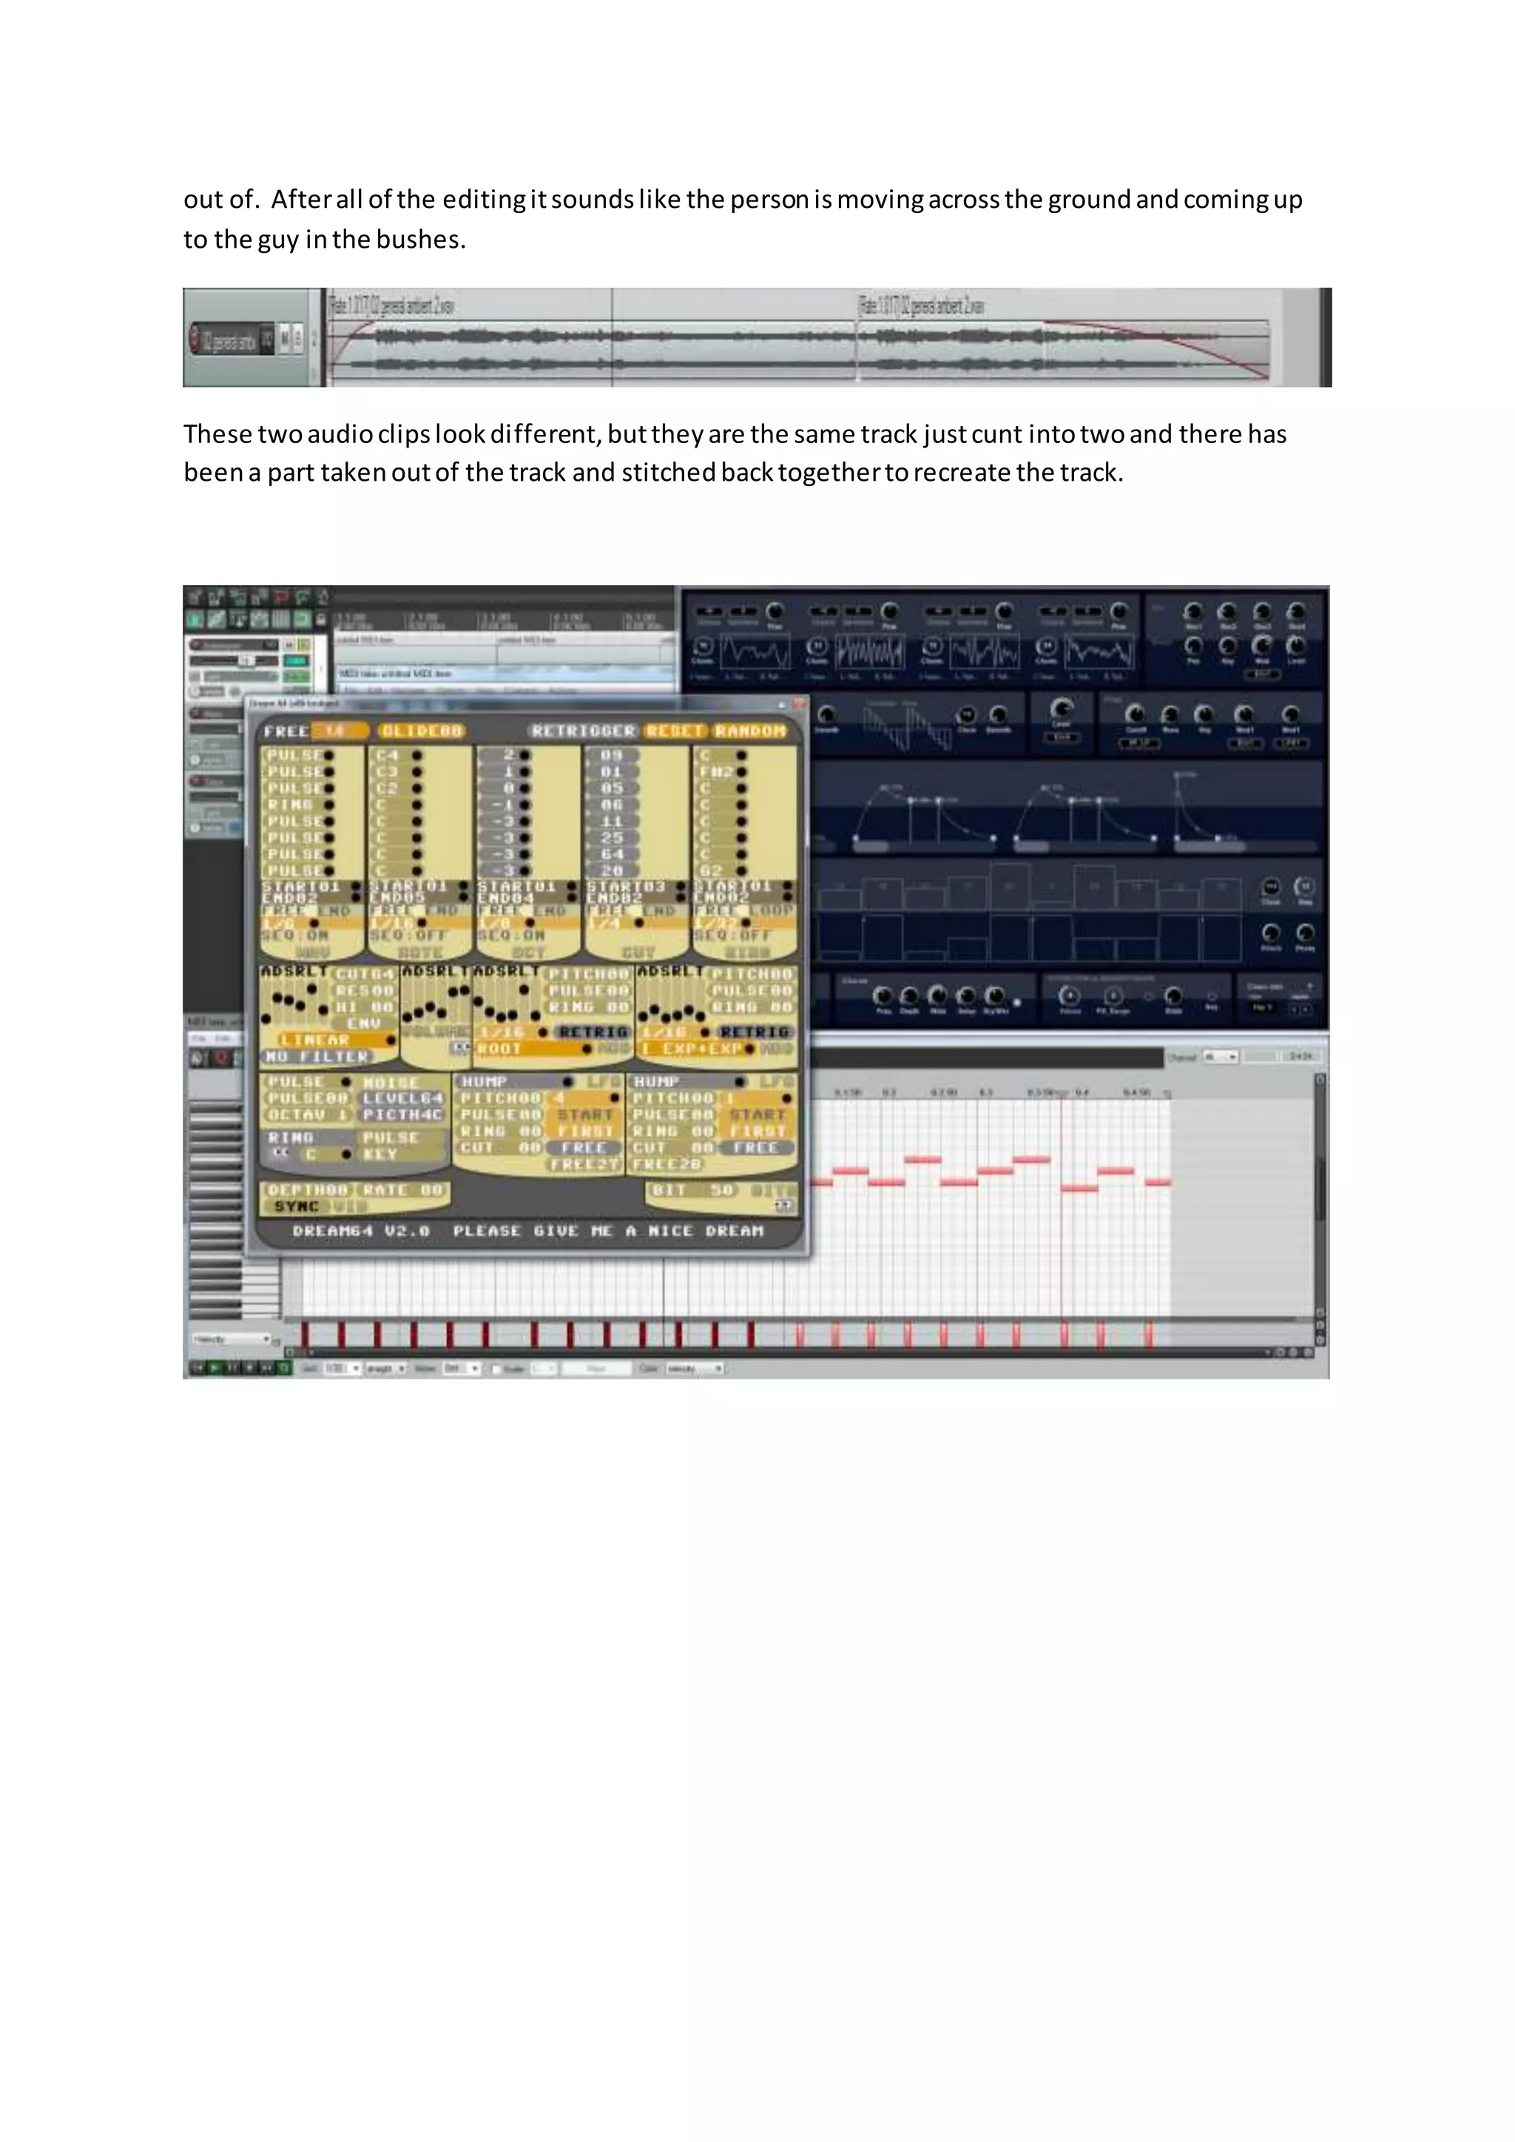This screenshot has width=1515, height=2142.
Task: Click the NO FILTER selector in Dream64
Action: pos(317,1056)
